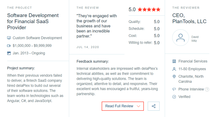The height and width of the screenshot is (117, 216).
Task: Click the Custom Software Development presentation icon
Action: coord(9,38)
